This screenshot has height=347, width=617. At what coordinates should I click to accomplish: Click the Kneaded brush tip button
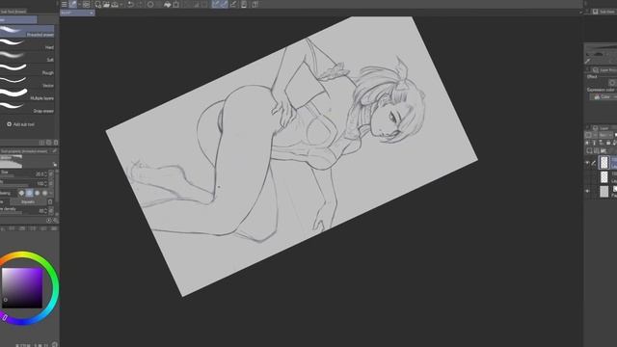(28, 201)
